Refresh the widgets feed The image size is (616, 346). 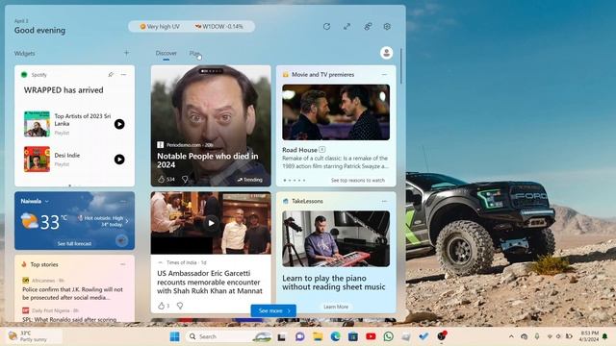(x=326, y=27)
